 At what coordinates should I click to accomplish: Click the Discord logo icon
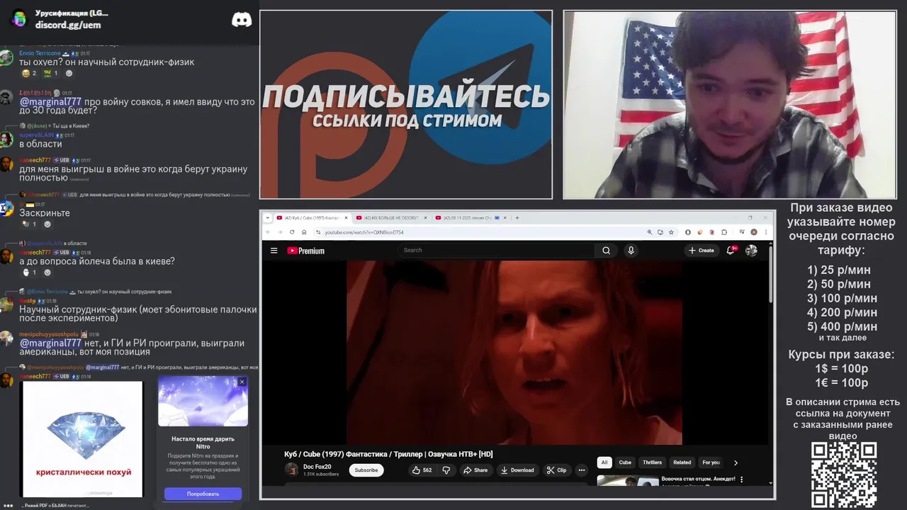click(x=242, y=19)
